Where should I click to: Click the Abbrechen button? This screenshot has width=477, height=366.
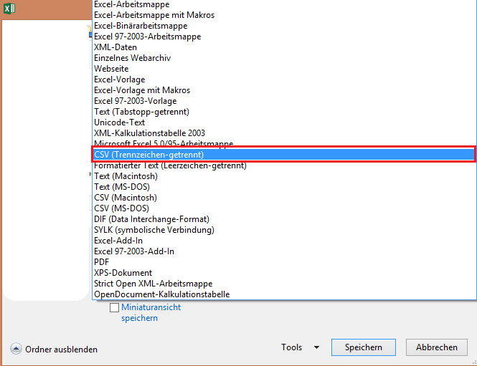click(x=437, y=347)
